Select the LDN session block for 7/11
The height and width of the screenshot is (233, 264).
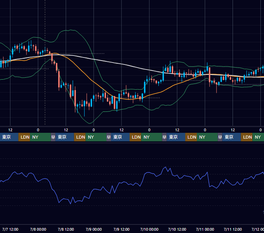point(247,137)
